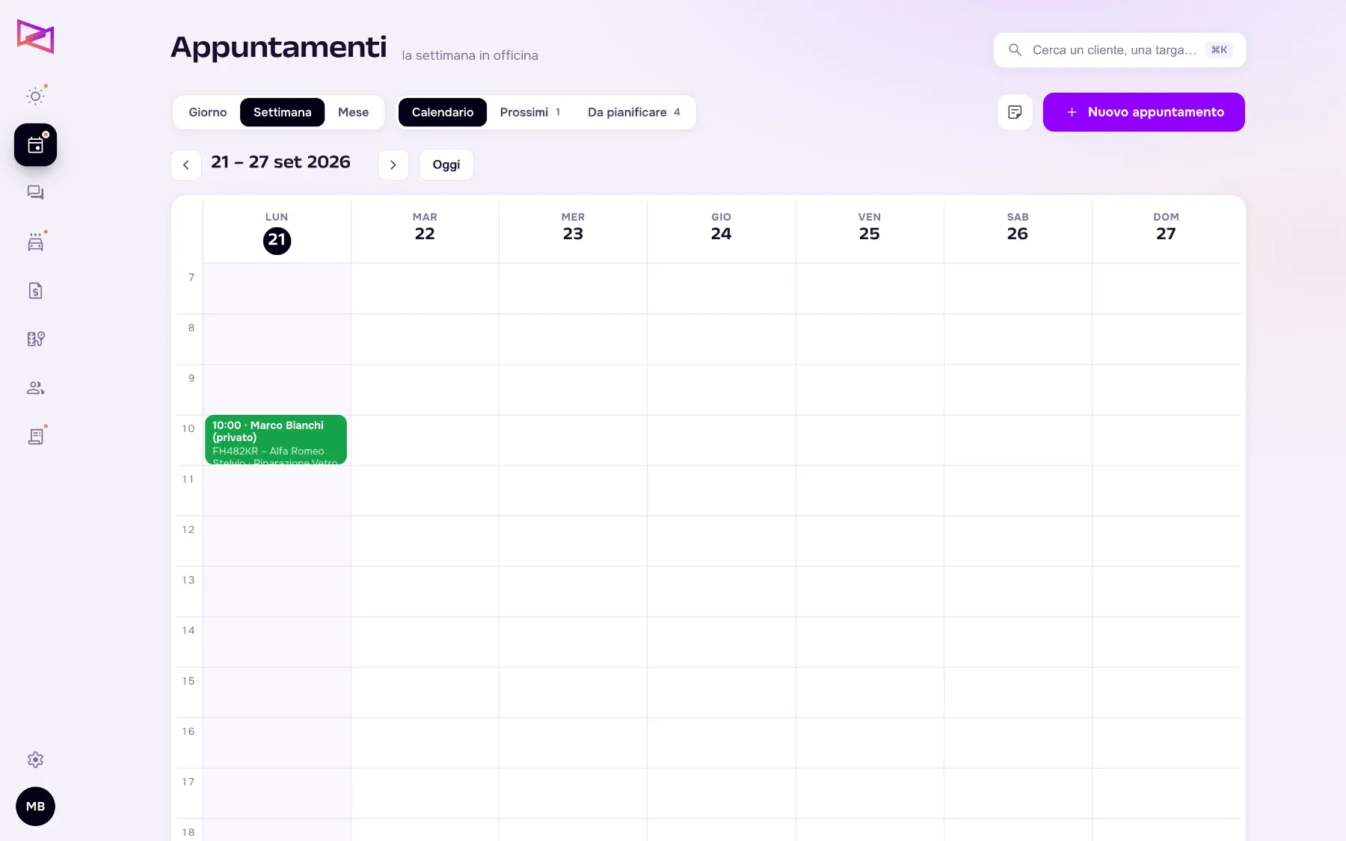Select Monday 21 in the week header
1346x841 pixels.
277,232
